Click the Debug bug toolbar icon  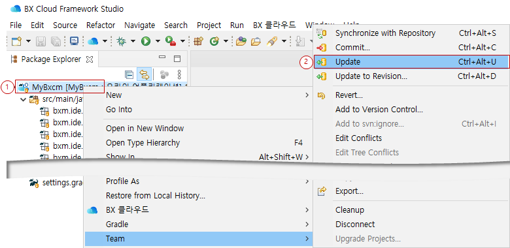pyautogui.click(x=121, y=41)
